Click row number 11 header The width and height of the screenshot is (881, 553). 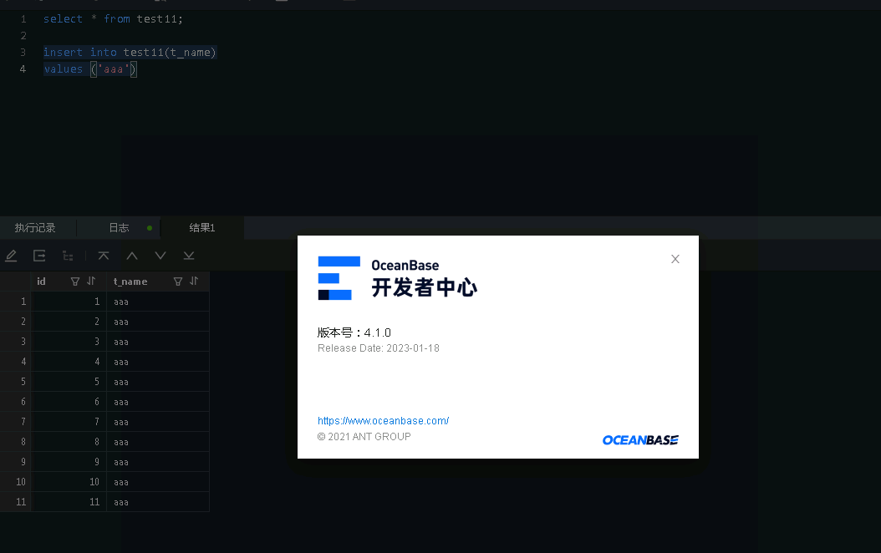(x=16, y=502)
